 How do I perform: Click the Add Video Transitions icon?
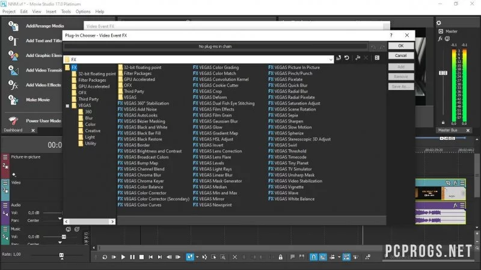pos(13,70)
